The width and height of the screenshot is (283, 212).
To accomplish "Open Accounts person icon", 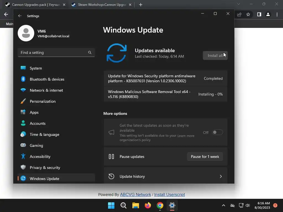I will coord(23,123).
